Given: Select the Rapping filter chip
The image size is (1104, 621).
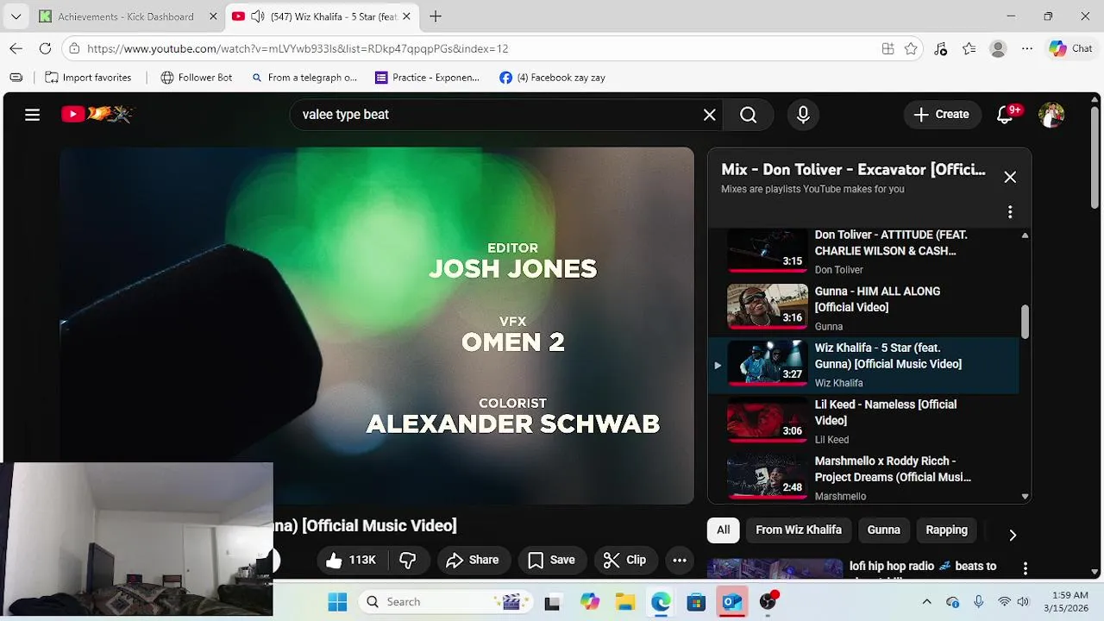Looking at the screenshot, I should click(x=947, y=530).
